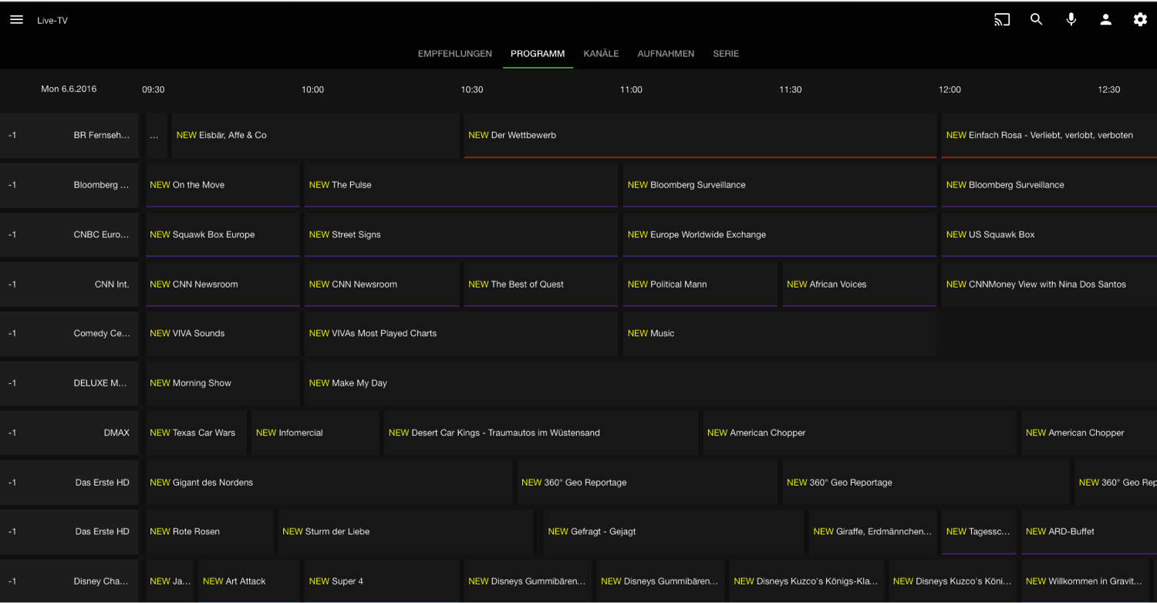
Task: Switch to the Empfehlungen tab
Action: coord(455,54)
